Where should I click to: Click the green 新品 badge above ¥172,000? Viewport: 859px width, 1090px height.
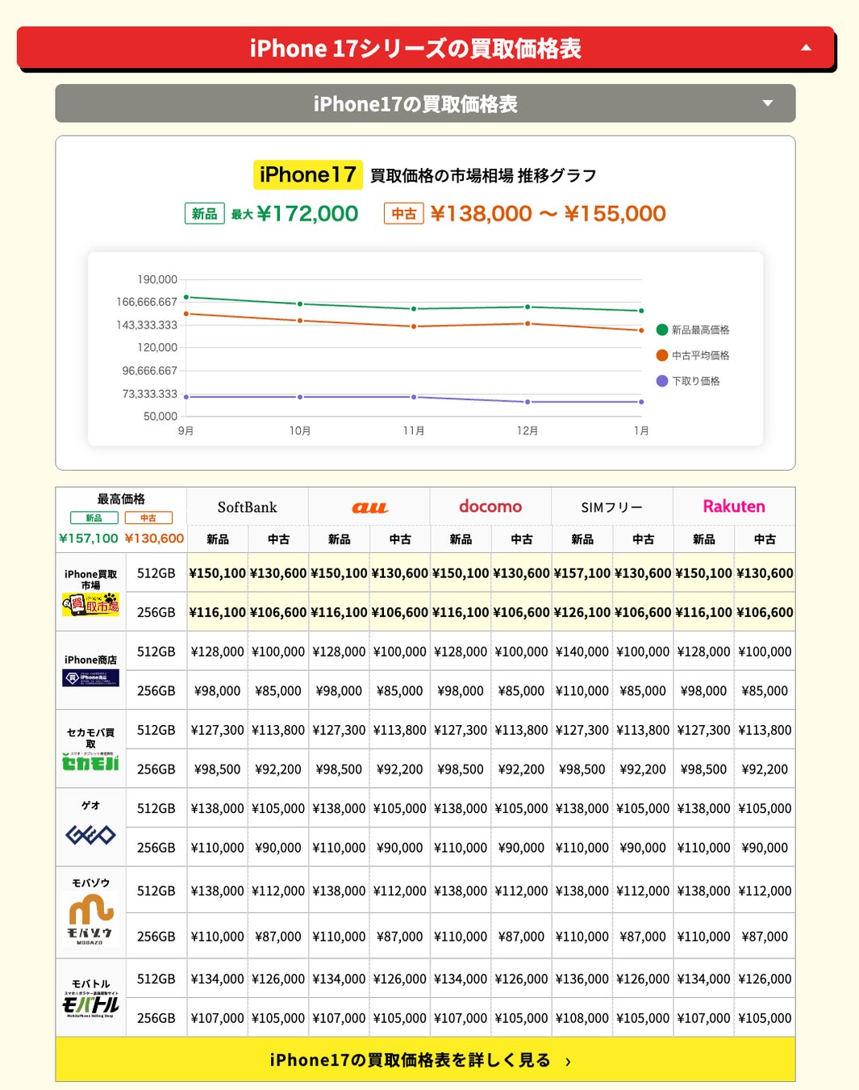tap(204, 213)
